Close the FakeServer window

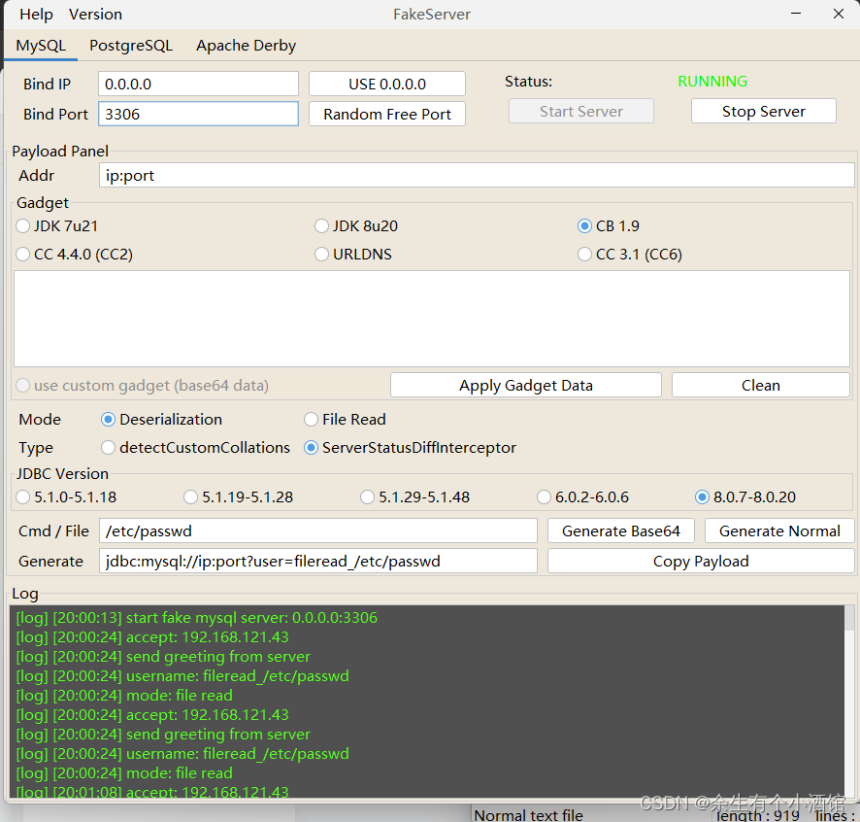click(839, 14)
